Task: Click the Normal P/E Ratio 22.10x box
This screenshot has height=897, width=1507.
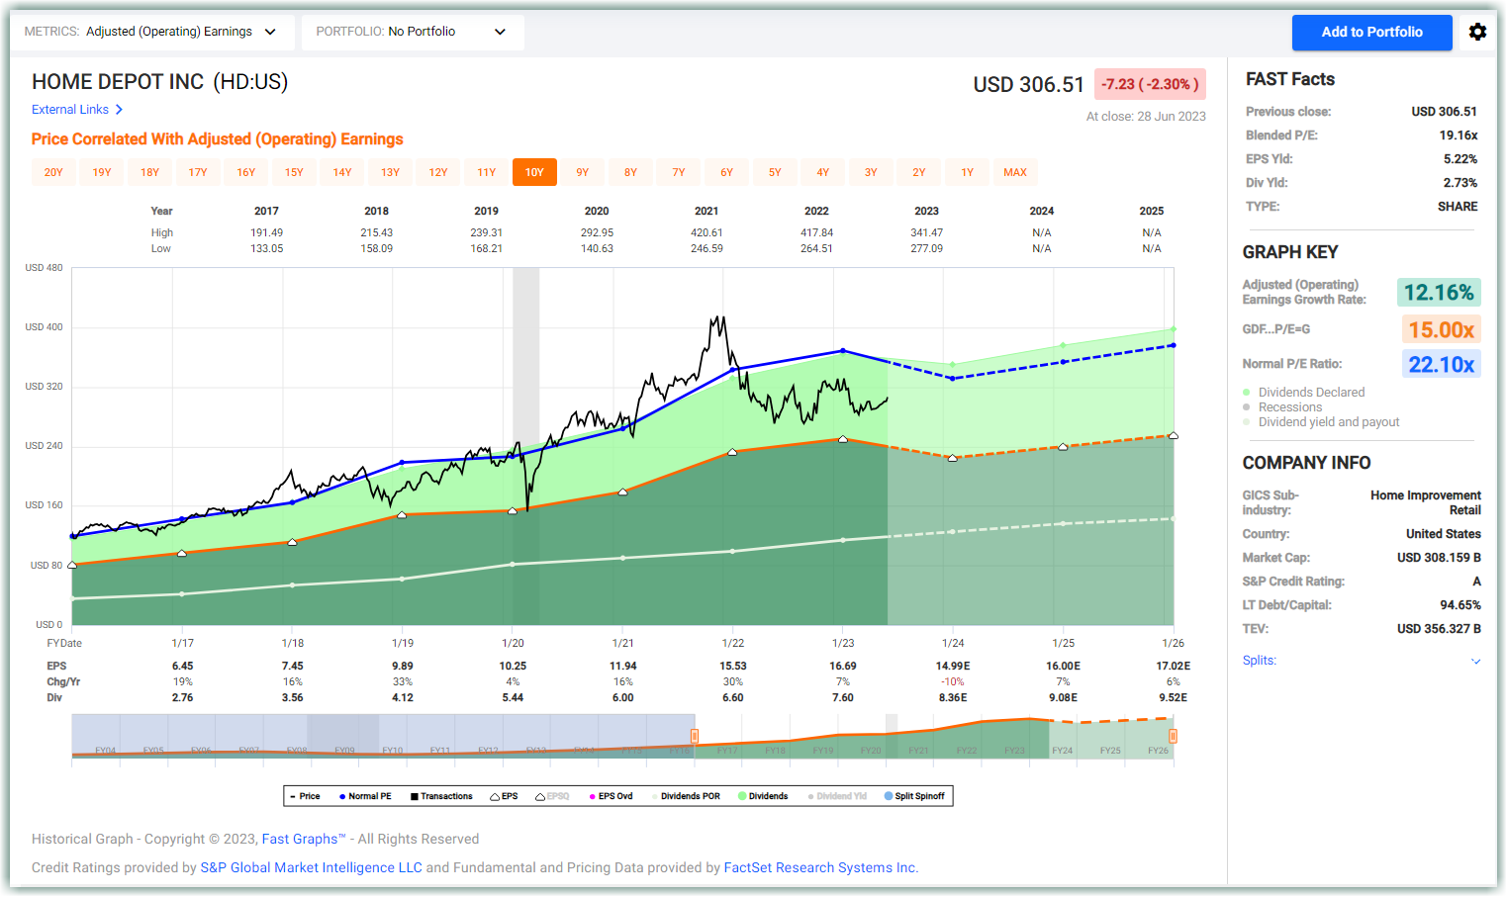Action: point(1441,364)
